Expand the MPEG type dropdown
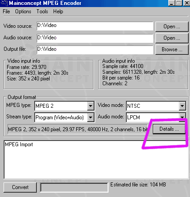The image size is (190, 197). tap(90, 106)
